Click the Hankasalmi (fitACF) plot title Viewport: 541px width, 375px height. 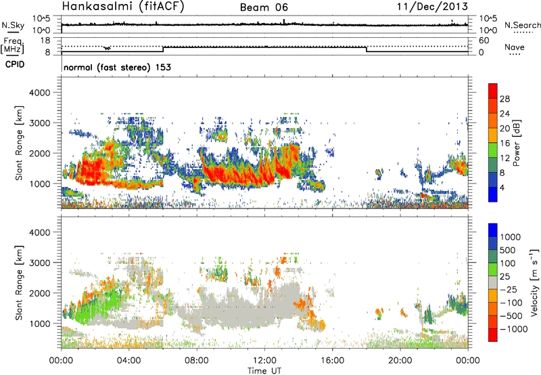coord(123,6)
